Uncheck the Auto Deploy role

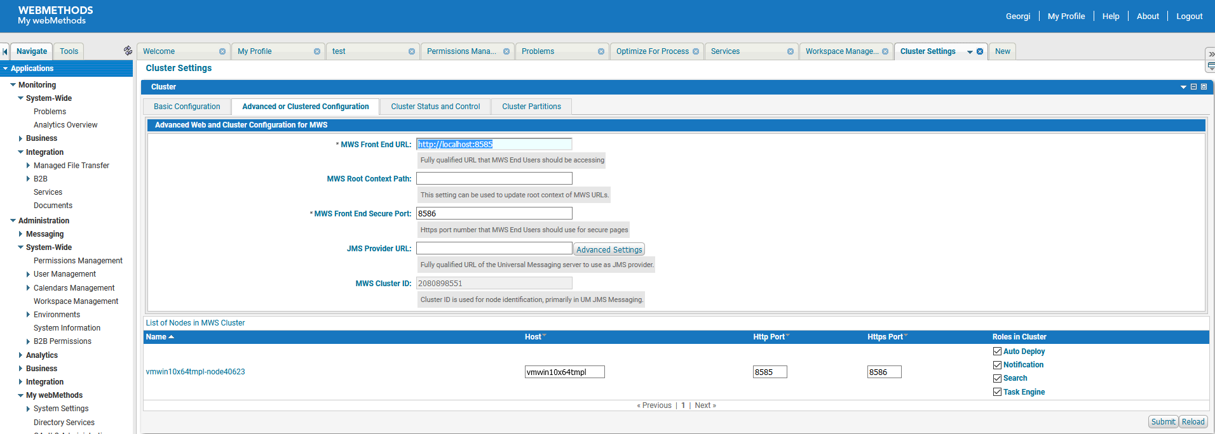point(997,352)
